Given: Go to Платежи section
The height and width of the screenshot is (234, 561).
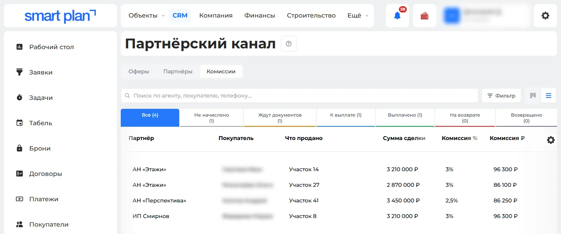Looking at the screenshot, I should (x=44, y=199).
